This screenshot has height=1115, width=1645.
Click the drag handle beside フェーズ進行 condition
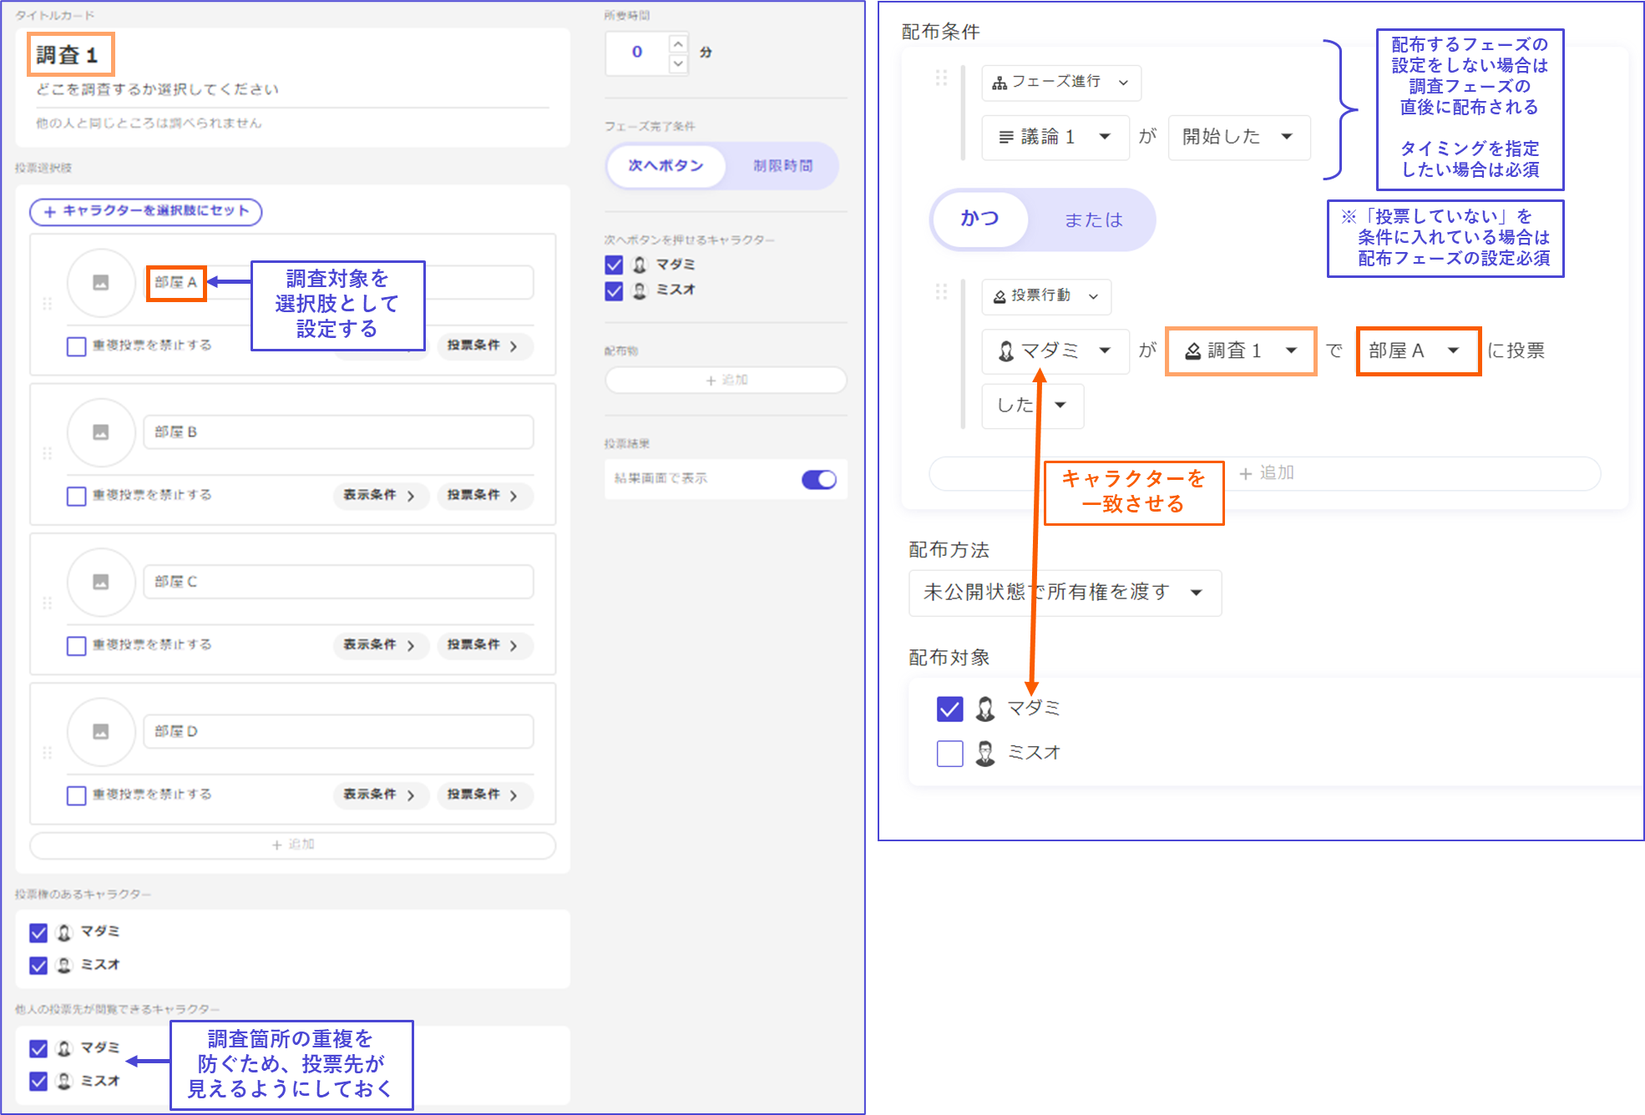coord(941,78)
